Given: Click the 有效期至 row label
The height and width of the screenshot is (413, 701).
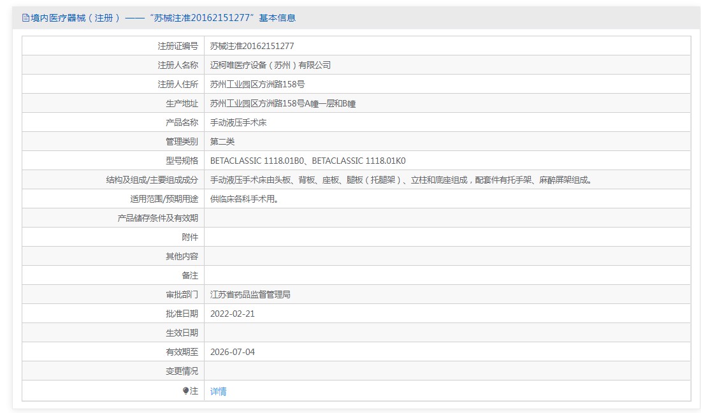Looking at the screenshot, I should [182, 352].
